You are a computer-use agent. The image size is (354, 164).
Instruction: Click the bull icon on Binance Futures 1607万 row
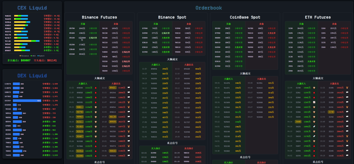click(x=96, y=137)
